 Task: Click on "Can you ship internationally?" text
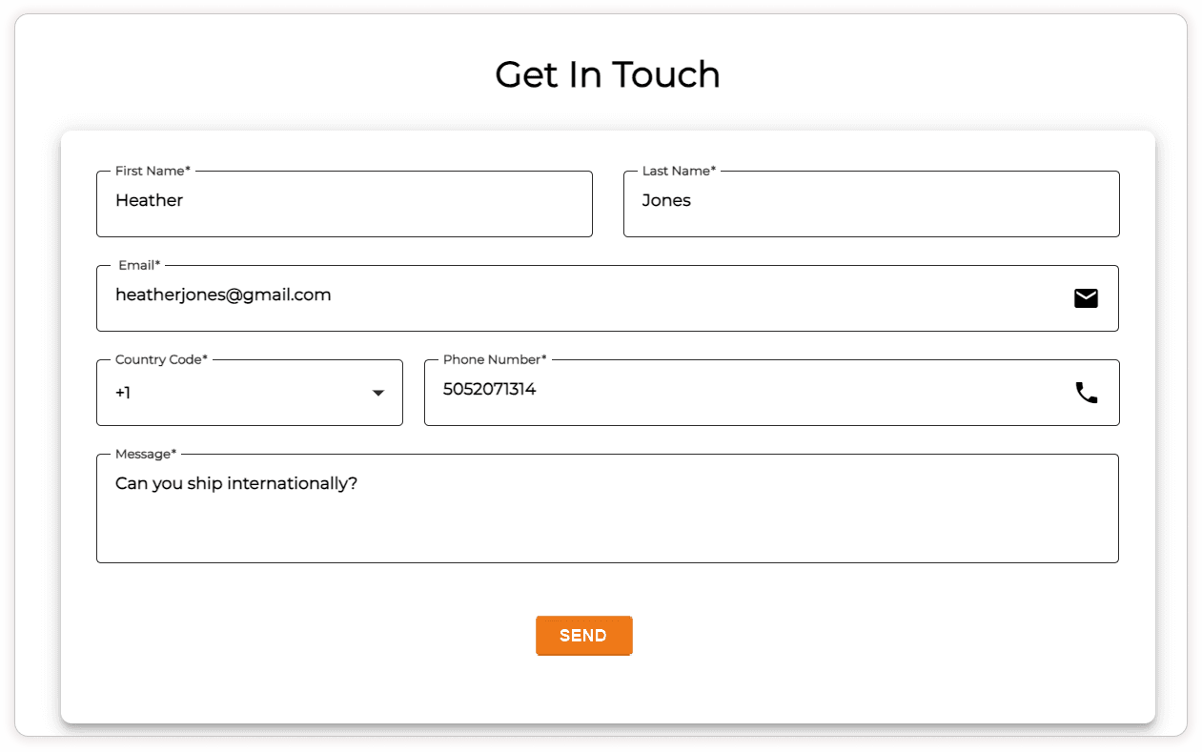pos(235,483)
